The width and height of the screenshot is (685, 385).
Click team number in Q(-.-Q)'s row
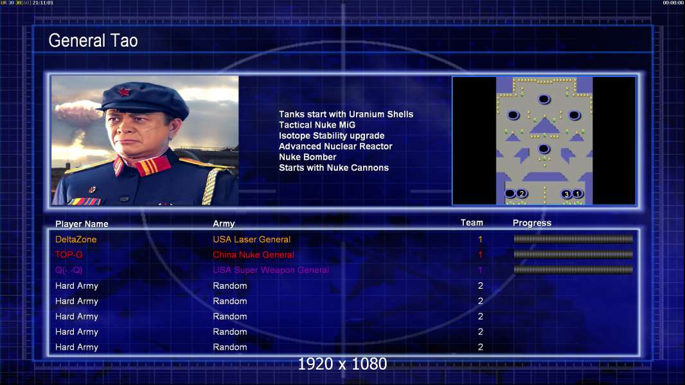coord(480,270)
